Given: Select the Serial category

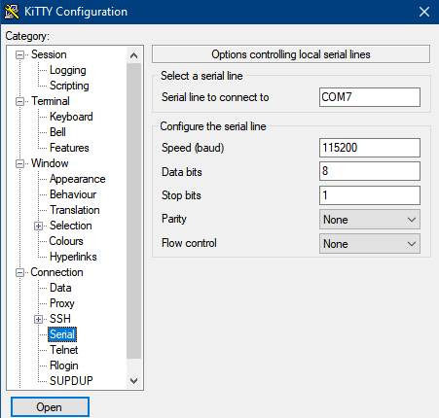Looking at the screenshot, I should (62, 334).
